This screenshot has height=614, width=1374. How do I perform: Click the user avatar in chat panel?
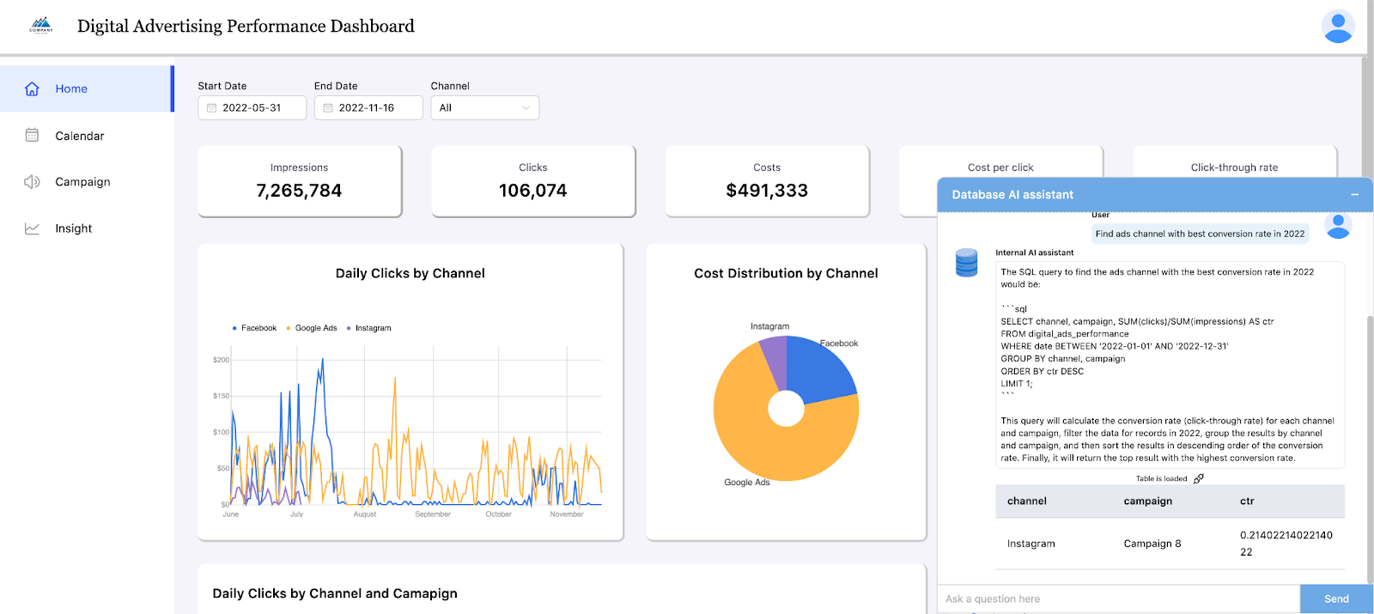[x=1338, y=225]
